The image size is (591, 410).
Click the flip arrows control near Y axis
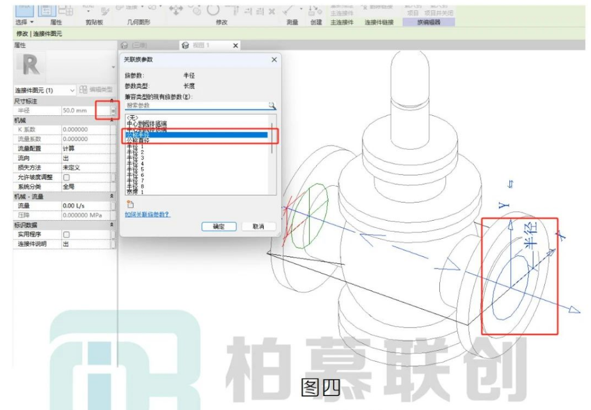[510, 184]
